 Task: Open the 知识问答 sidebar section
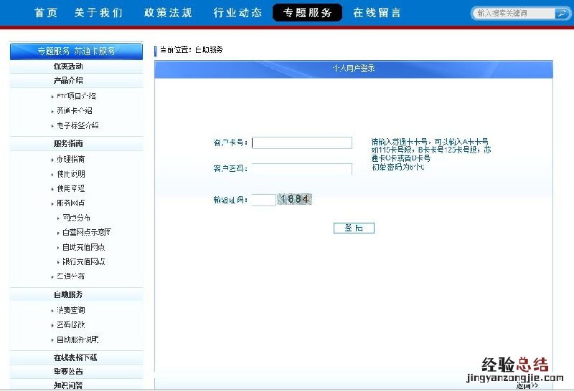pyautogui.click(x=68, y=385)
